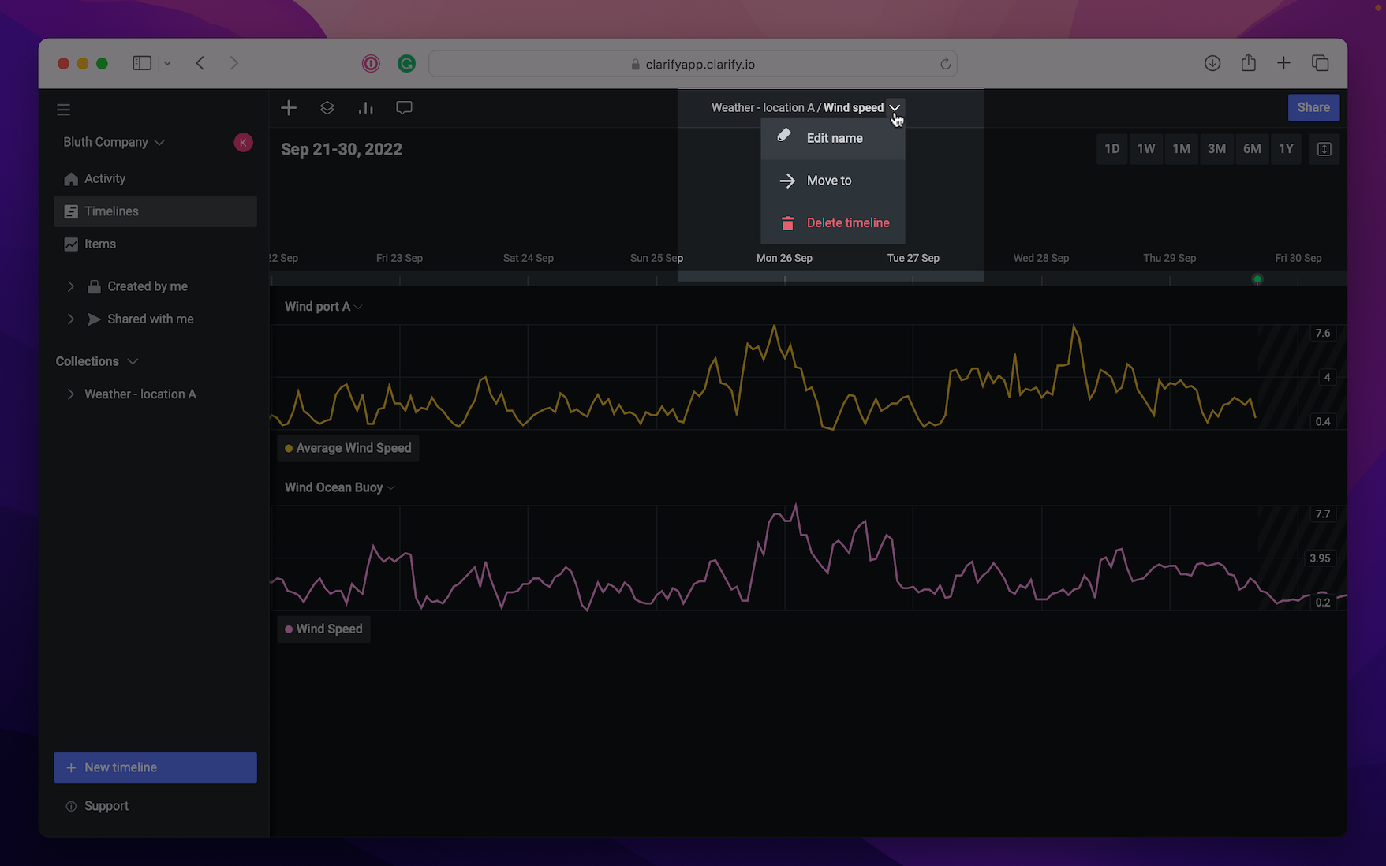Open the Wind port A dropdown
The image size is (1386, 866).
tap(323, 307)
